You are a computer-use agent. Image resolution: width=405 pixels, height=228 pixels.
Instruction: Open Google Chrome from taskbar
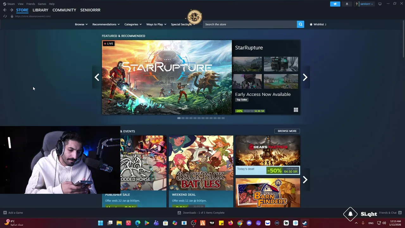[x=240, y=223]
